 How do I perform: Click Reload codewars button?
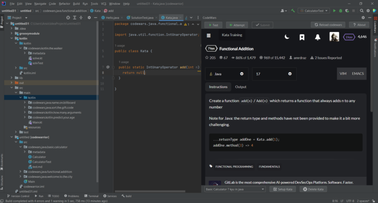pyautogui.click(x=328, y=25)
